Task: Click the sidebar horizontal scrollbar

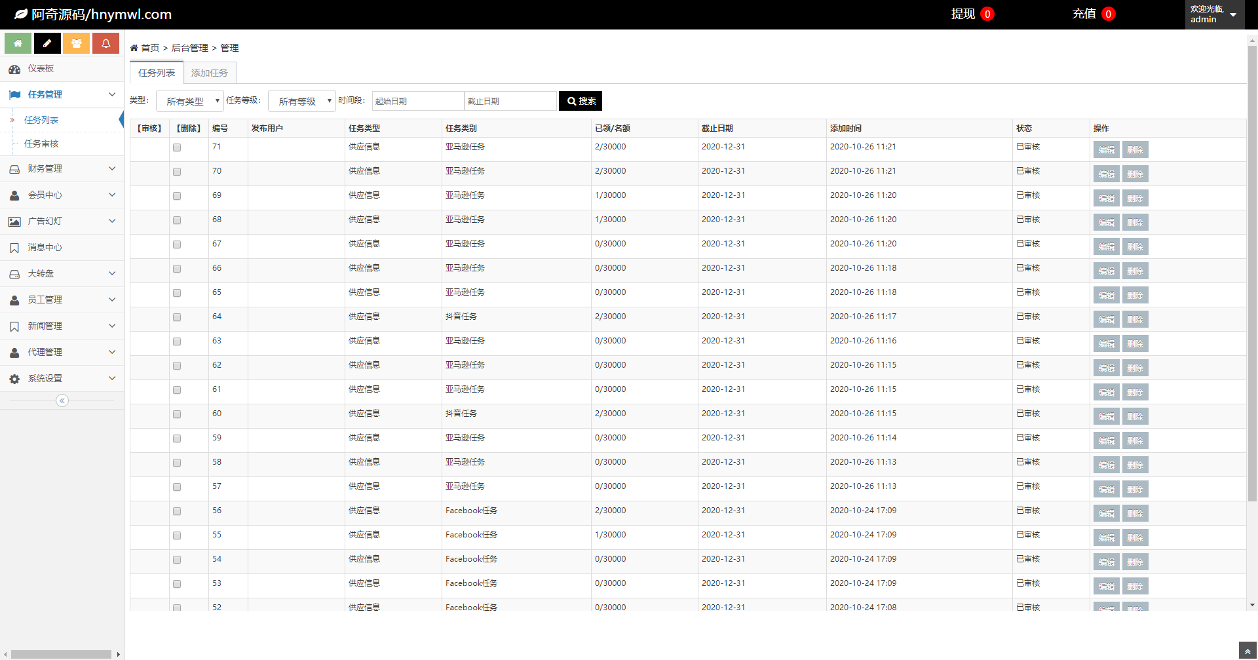Action: click(61, 654)
